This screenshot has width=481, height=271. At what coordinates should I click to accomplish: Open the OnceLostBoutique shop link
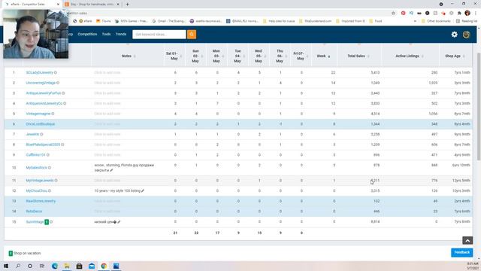pos(40,124)
